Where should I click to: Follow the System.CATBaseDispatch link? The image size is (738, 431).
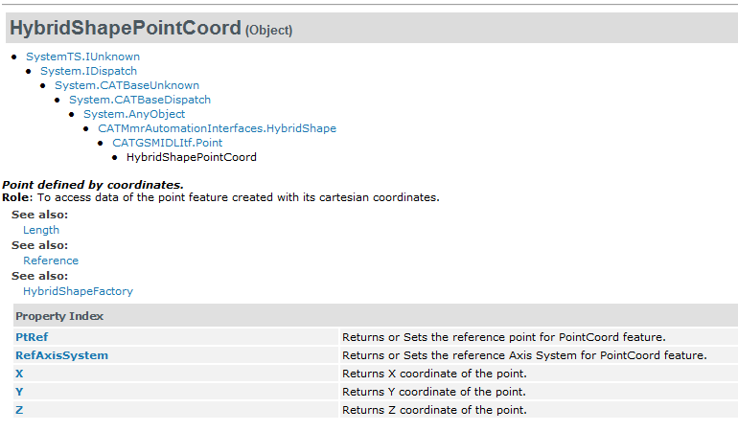pos(140,100)
